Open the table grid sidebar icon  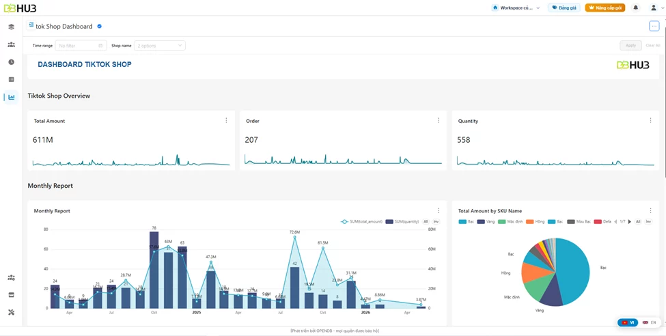(x=11, y=79)
